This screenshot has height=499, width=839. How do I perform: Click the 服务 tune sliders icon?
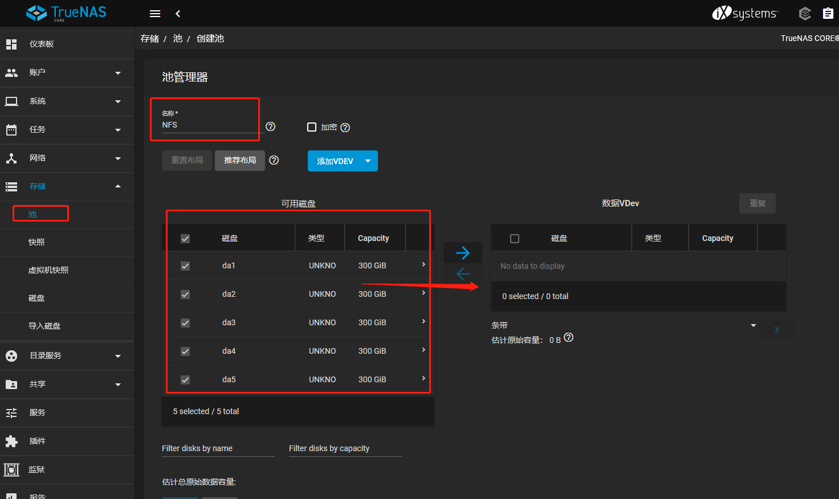[11, 412]
